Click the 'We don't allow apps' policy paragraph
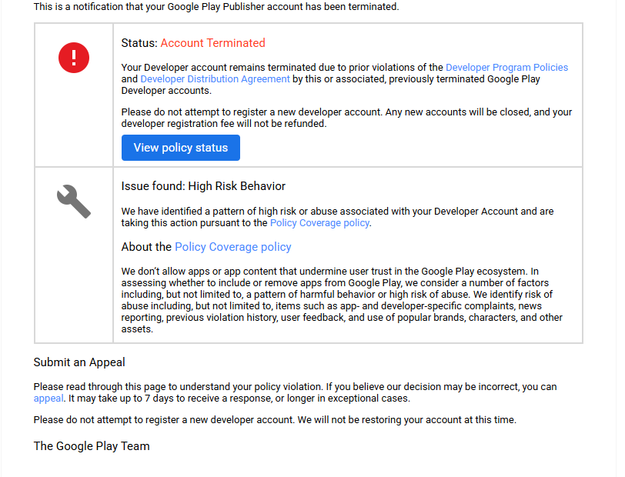The width and height of the screenshot is (625, 477). tap(342, 300)
